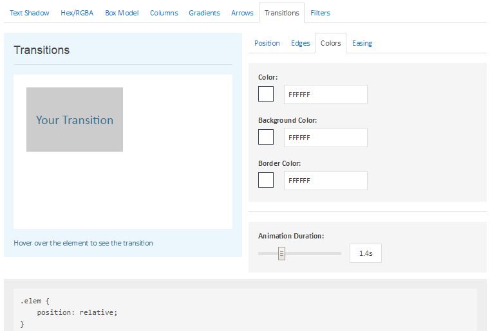
Task: Click the Background Color hex input field
Action: click(326, 138)
